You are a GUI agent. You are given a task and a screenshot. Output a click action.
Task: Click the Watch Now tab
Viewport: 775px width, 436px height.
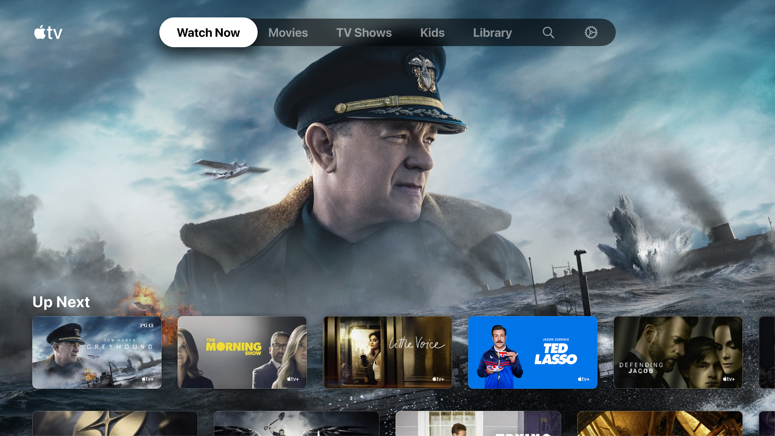tap(208, 32)
